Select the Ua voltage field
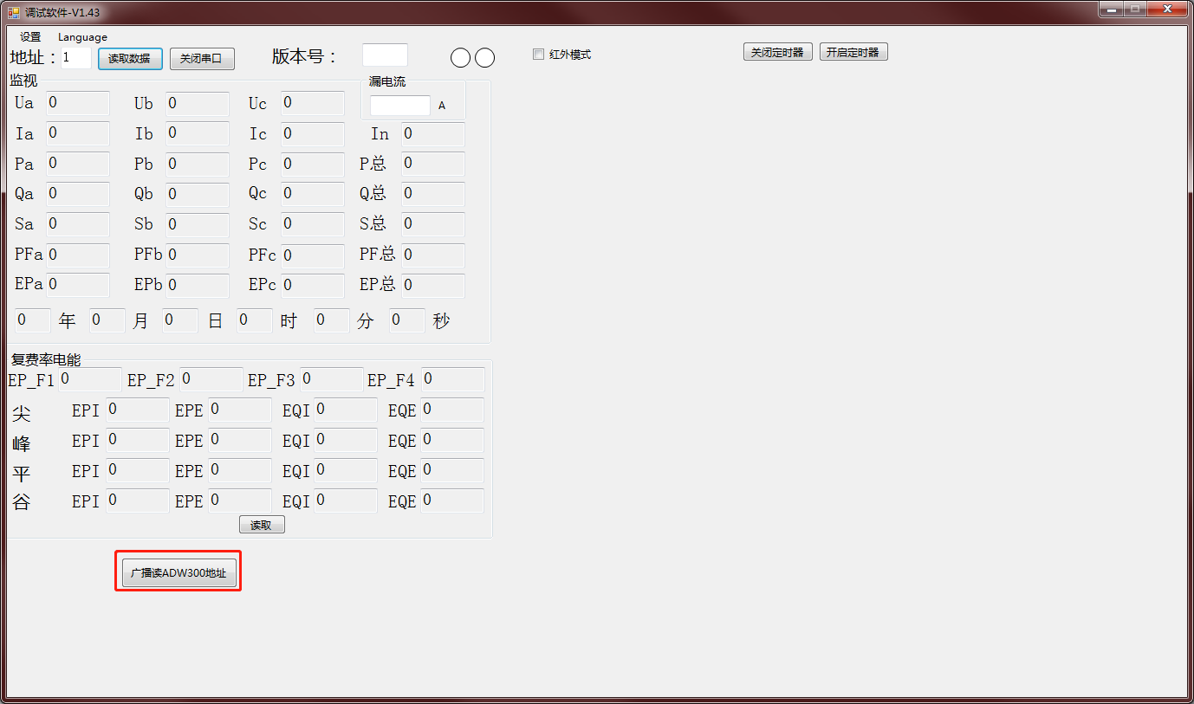The height and width of the screenshot is (704, 1194). point(78,103)
